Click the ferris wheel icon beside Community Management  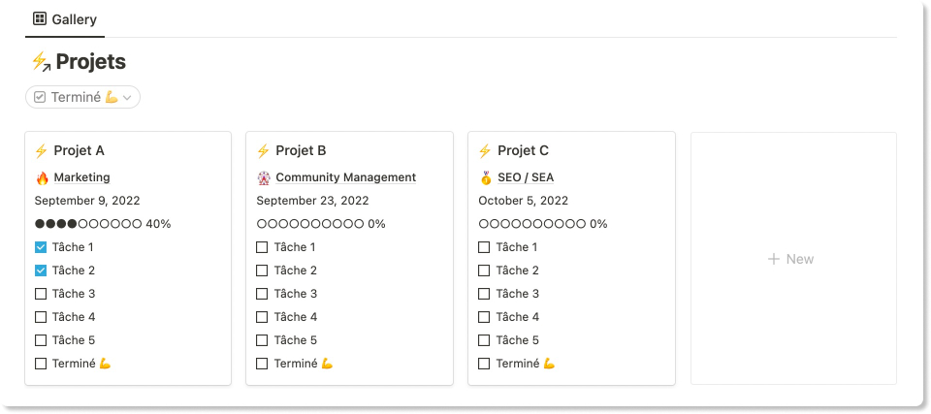coord(264,177)
